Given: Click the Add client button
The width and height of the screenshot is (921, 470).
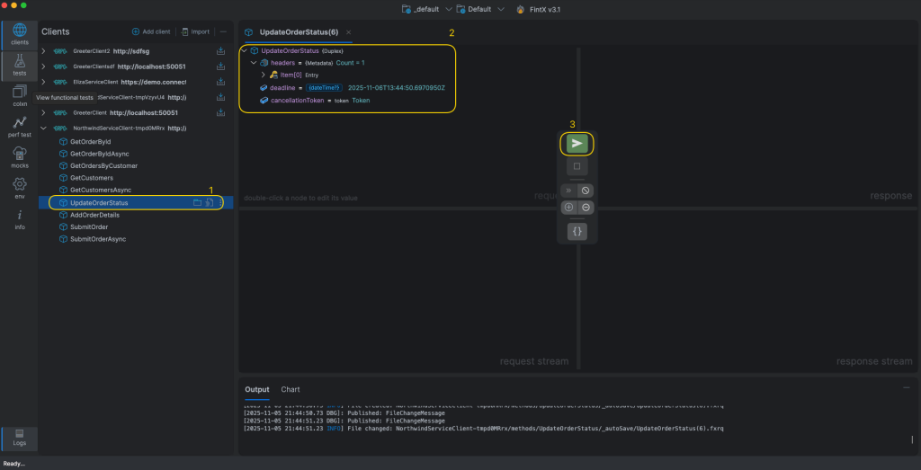Looking at the screenshot, I should [x=151, y=31].
